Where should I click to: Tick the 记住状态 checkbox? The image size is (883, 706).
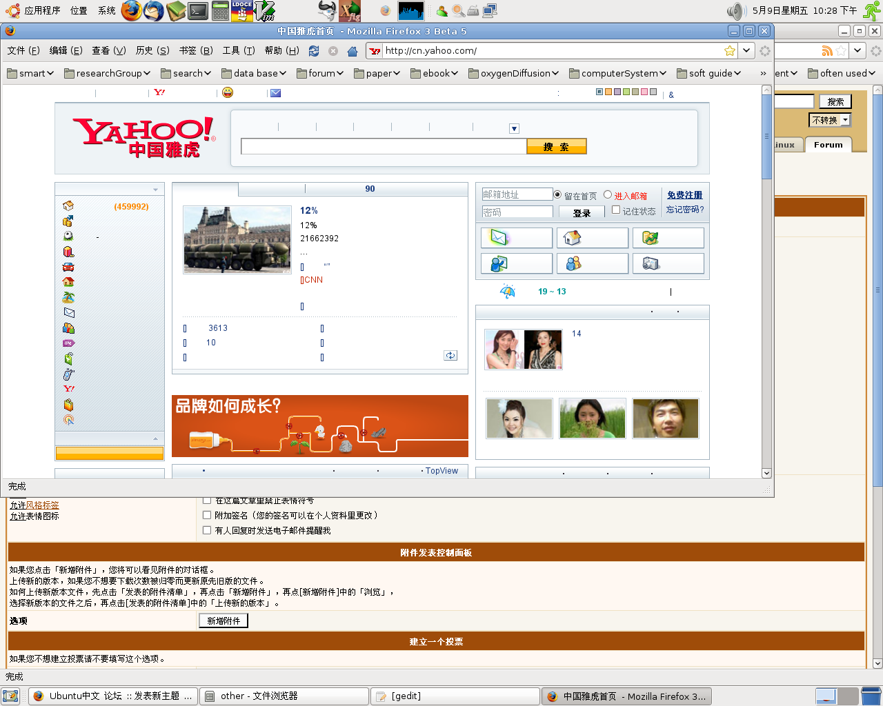pos(616,210)
